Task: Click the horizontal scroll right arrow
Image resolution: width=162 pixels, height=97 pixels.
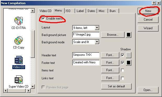Action: coord(28,91)
